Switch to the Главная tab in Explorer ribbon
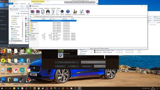160x90 pixels. [16, 3]
